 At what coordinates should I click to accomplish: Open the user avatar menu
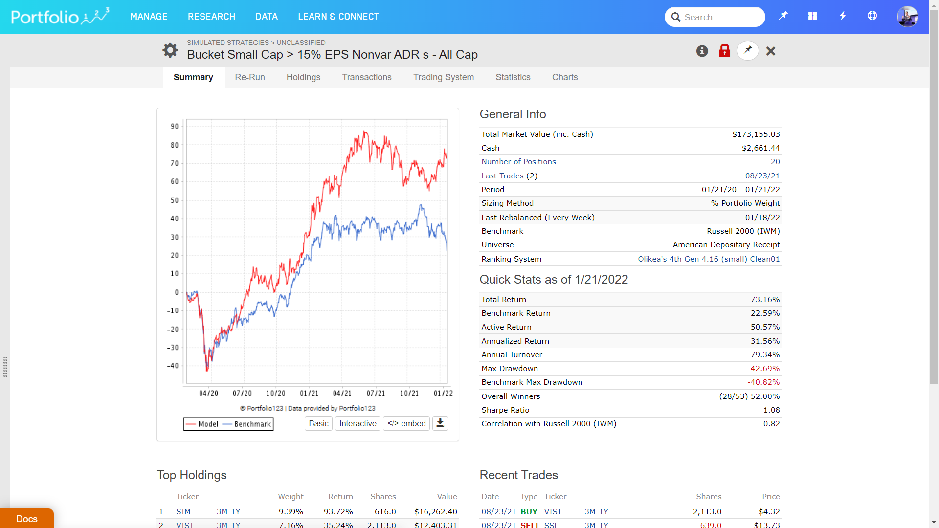[907, 17]
